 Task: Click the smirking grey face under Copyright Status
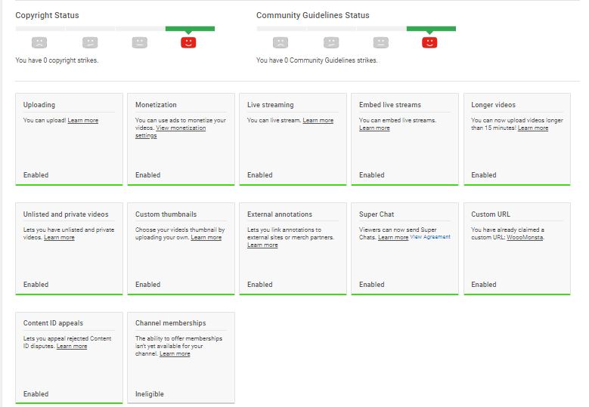90,42
